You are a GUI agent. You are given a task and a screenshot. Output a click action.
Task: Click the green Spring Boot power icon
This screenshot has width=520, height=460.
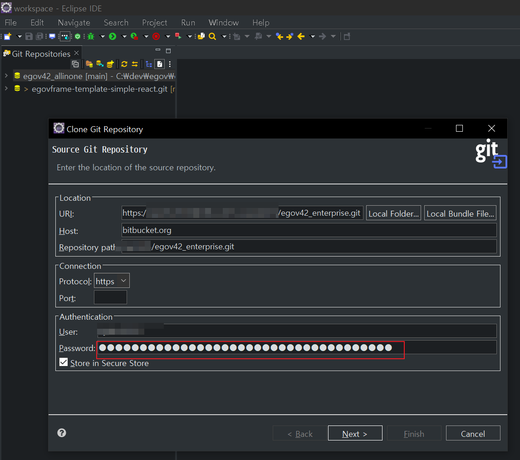(78, 36)
